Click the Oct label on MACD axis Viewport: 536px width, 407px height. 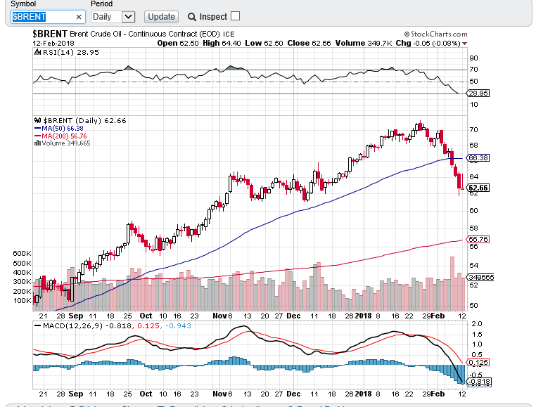tap(146, 394)
